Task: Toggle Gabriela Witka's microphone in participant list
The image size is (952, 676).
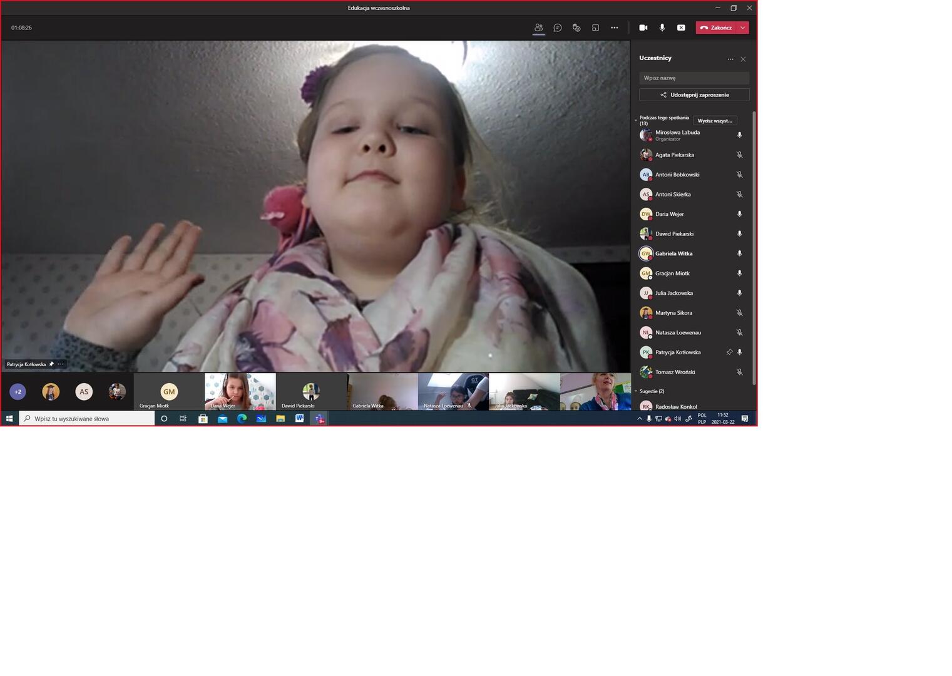Action: [x=739, y=253]
